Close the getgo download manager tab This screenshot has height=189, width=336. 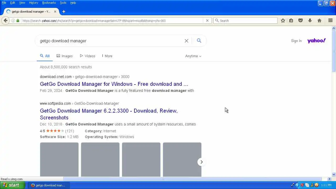55,12
